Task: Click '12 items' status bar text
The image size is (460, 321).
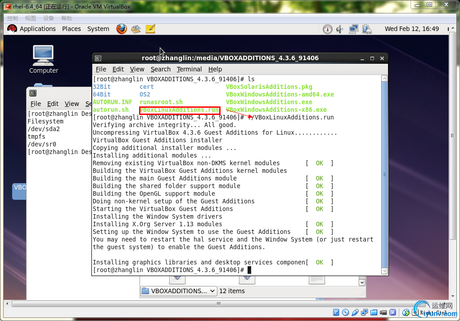Action: coord(232,291)
